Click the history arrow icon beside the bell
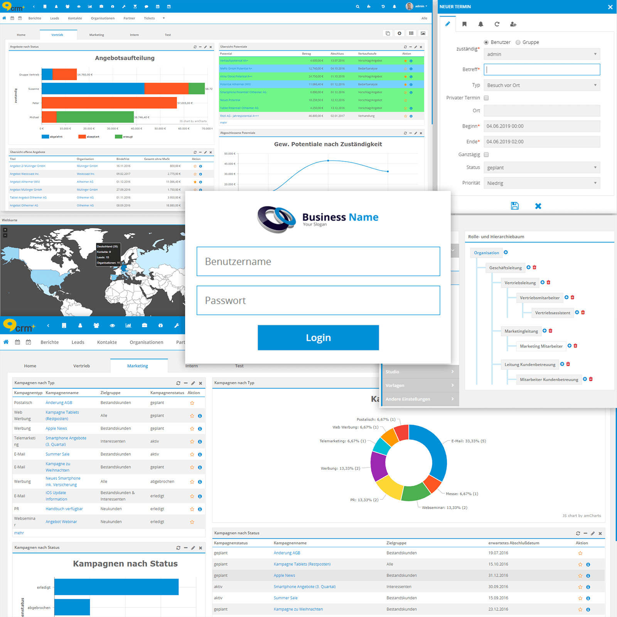Image resolution: width=617 pixels, height=617 pixels. point(383,7)
